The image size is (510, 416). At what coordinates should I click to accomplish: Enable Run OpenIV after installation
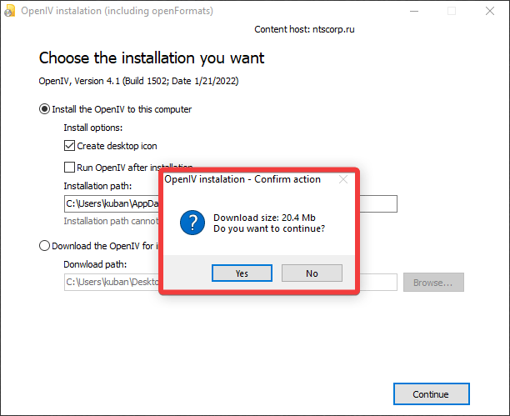click(69, 168)
